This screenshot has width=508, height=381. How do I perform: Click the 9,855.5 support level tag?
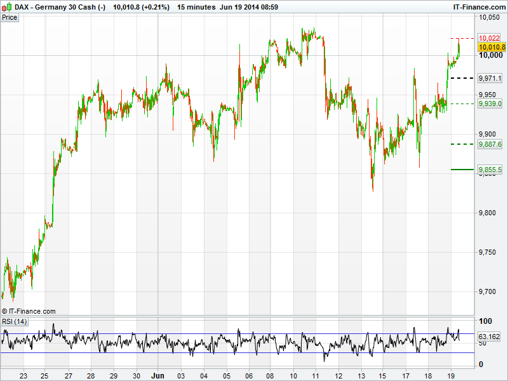[x=490, y=170]
